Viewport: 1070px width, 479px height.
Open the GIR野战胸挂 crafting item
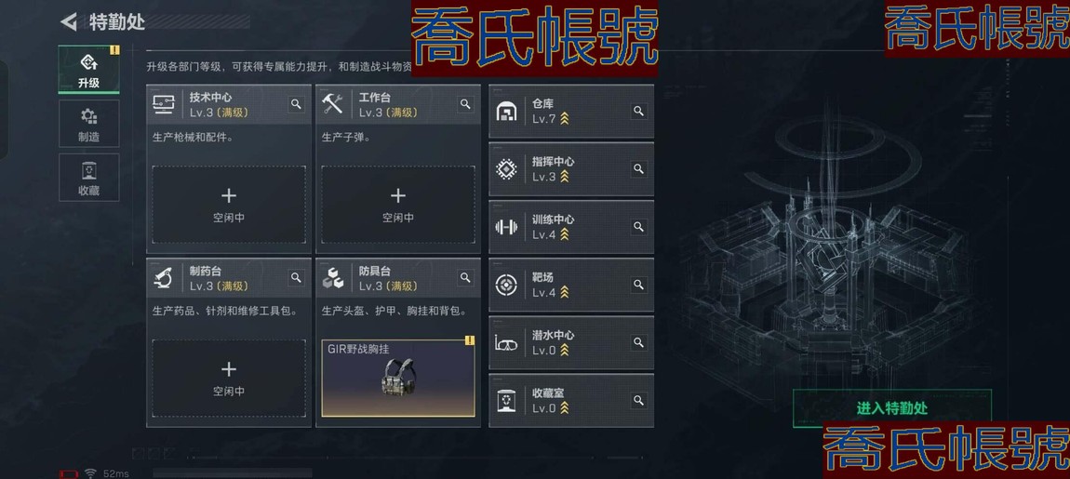(x=398, y=378)
